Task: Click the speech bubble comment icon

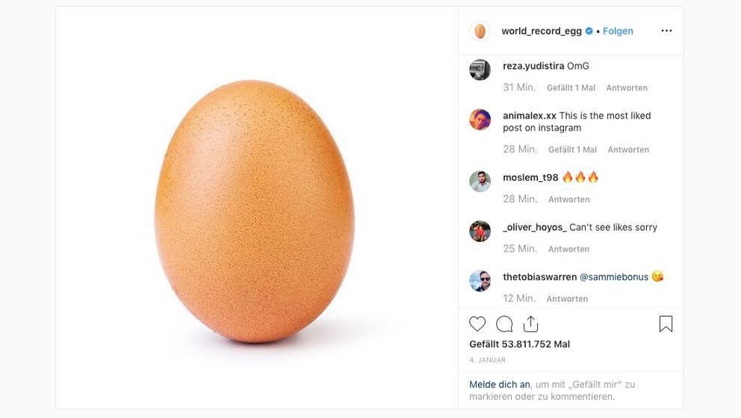Action: [504, 324]
